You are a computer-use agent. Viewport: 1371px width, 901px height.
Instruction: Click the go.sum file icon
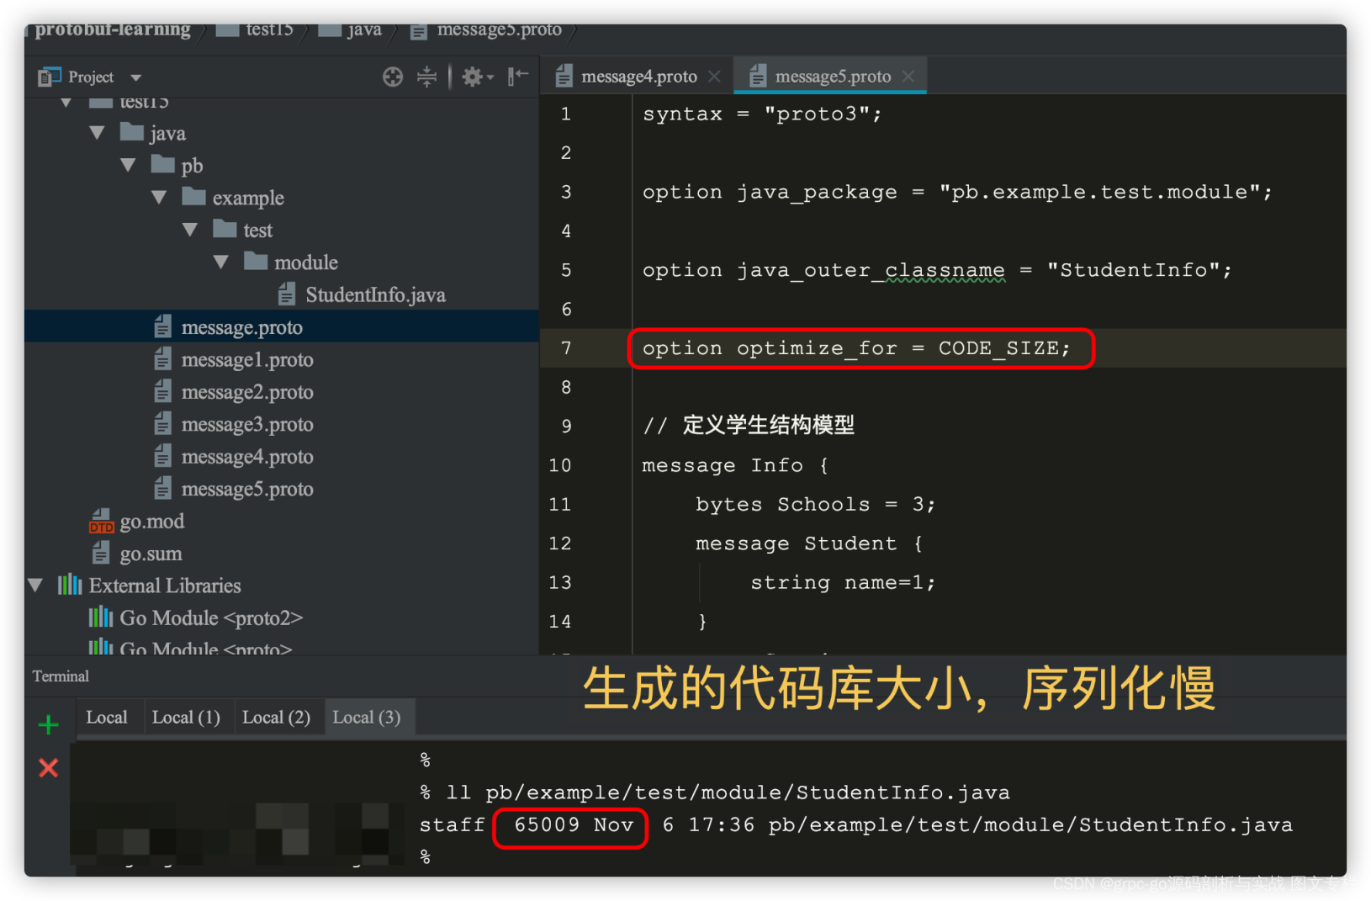click(101, 554)
